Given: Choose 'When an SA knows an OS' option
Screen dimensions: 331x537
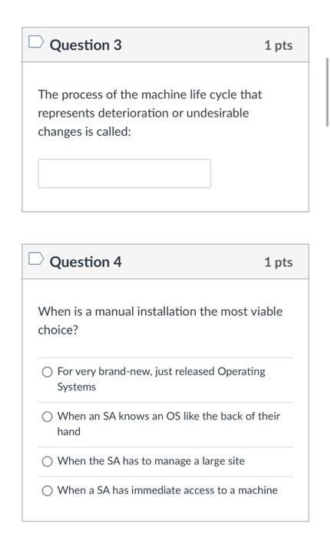Looking at the screenshot, I should point(47,417).
